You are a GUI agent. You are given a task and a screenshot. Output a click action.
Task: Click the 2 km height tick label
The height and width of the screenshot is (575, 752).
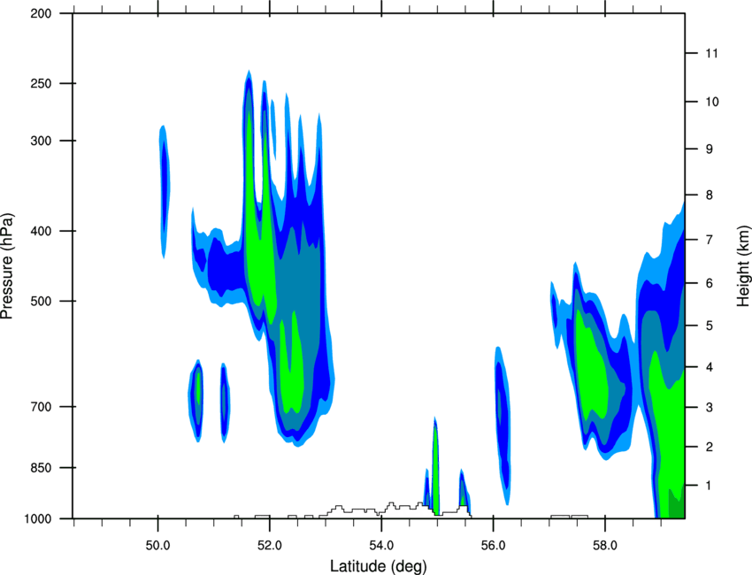point(710,447)
